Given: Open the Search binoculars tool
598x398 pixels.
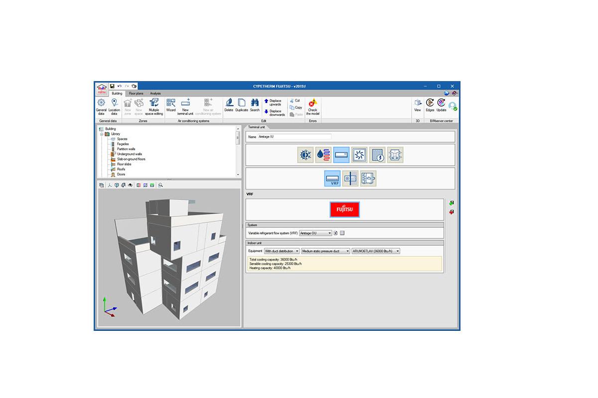Looking at the screenshot, I should [x=255, y=105].
